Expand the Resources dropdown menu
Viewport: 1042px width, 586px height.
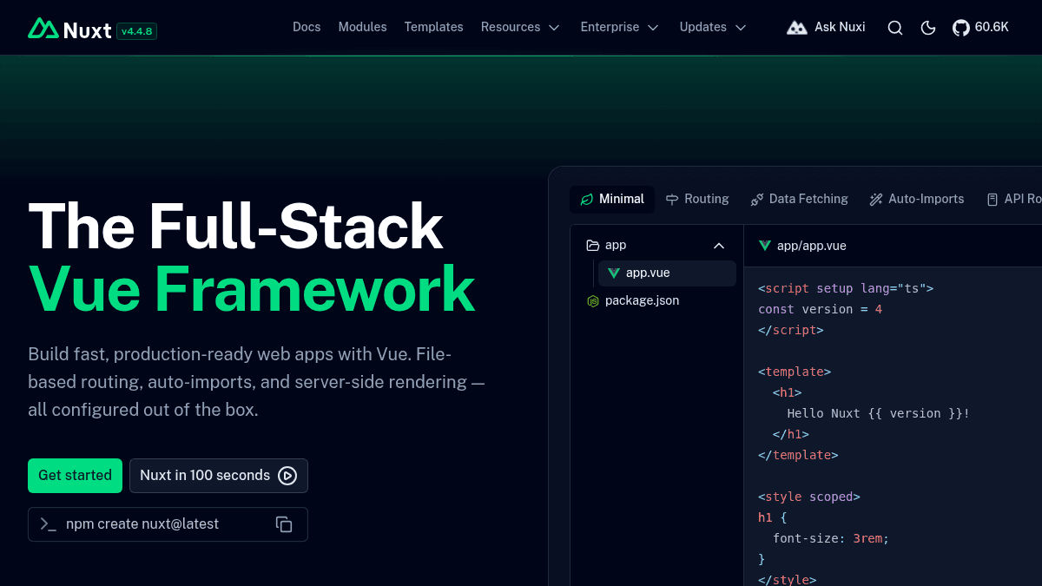tap(520, 27)
